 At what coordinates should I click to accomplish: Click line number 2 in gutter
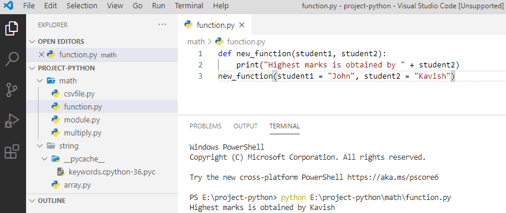point(200,64)
